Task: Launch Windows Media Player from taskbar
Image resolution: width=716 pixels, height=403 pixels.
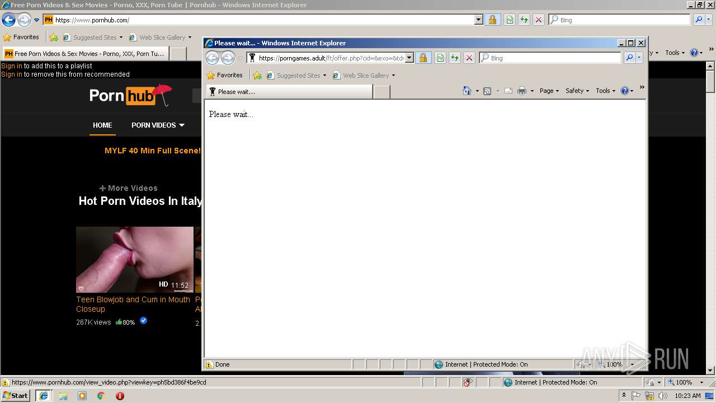Action: point(82,396)
